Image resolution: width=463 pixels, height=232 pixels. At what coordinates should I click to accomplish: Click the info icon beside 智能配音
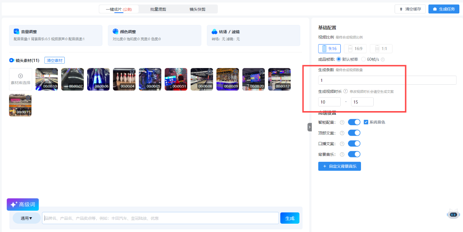pos(342,122)
